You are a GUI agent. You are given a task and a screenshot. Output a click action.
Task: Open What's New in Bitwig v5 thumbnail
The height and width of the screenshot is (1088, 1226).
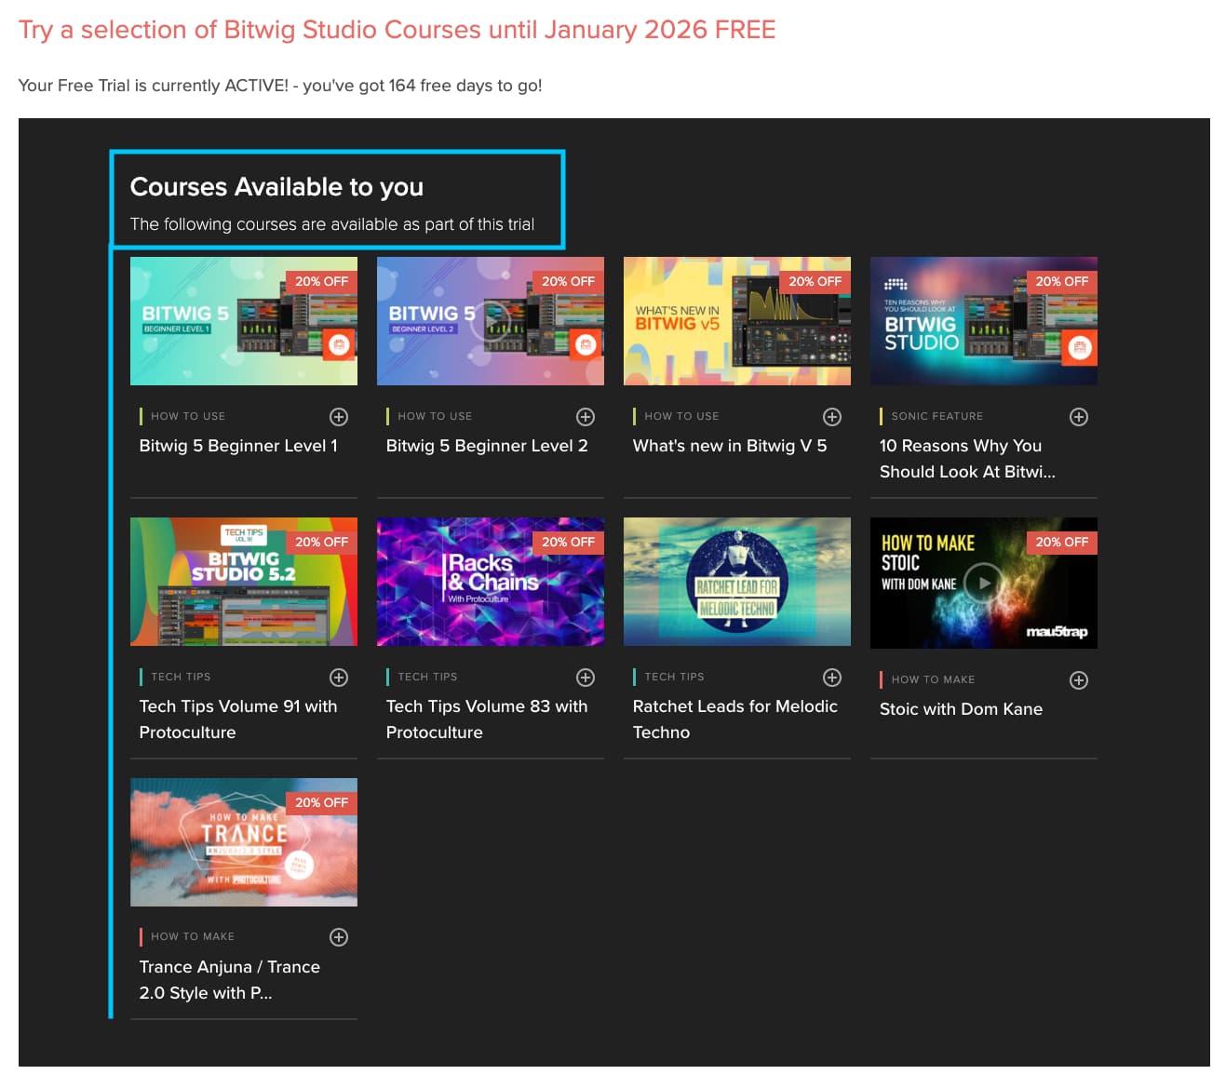(737, 321)
